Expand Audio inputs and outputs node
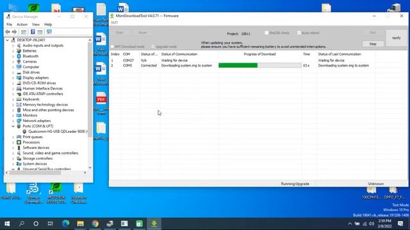 click(13, 45)
